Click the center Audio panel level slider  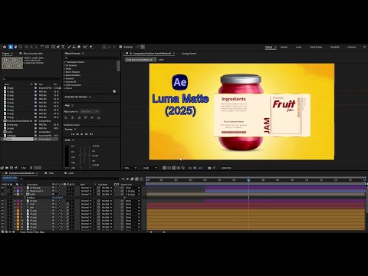(85, 155)
